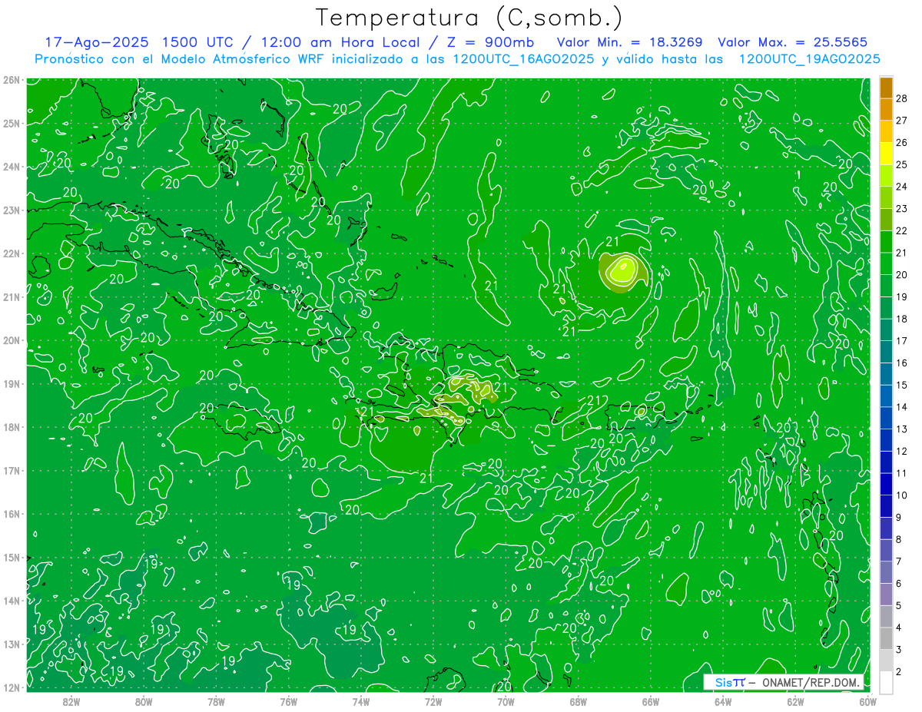Click the '1200UTC_16AGO2025' initialization time text

pos(523,59)
